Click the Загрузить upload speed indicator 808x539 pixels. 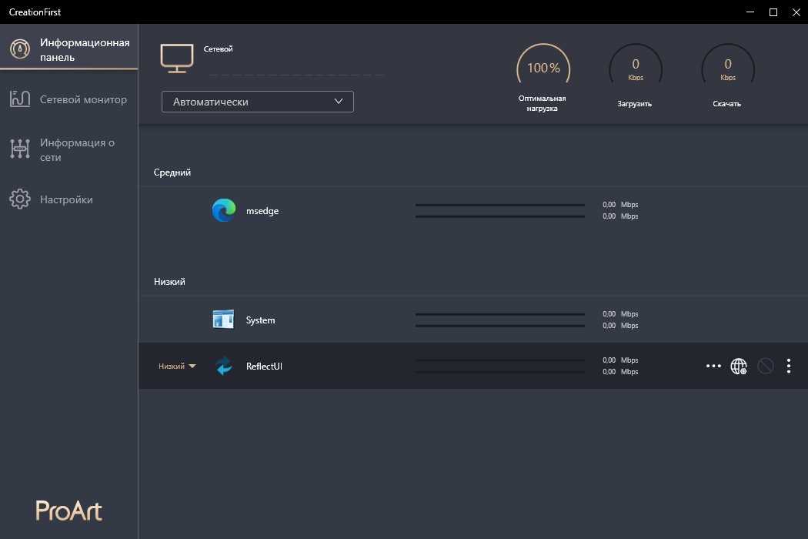click(635, 69)
